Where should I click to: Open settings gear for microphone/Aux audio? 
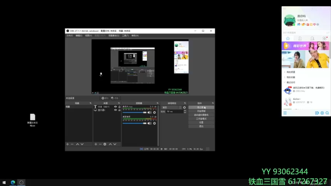[154, 112]
